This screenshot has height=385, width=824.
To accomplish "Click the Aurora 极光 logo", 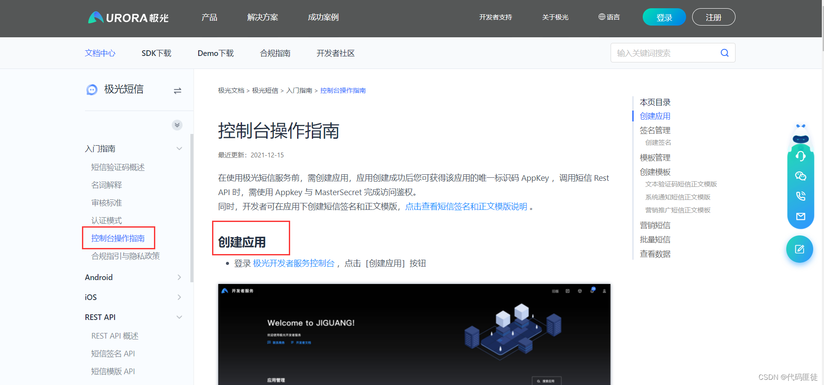I will click(128, 17).
